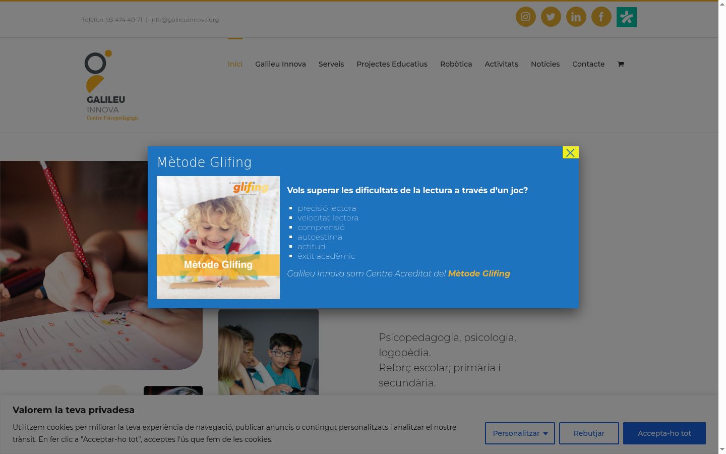The width and height of the screenshot is (726, 454).
Task: Close the Mètode Glifing popup
Action: pyautogui.click(x=570, y=152)
